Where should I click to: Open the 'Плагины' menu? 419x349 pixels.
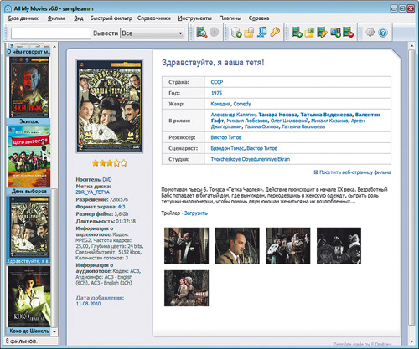pos(230,18)
